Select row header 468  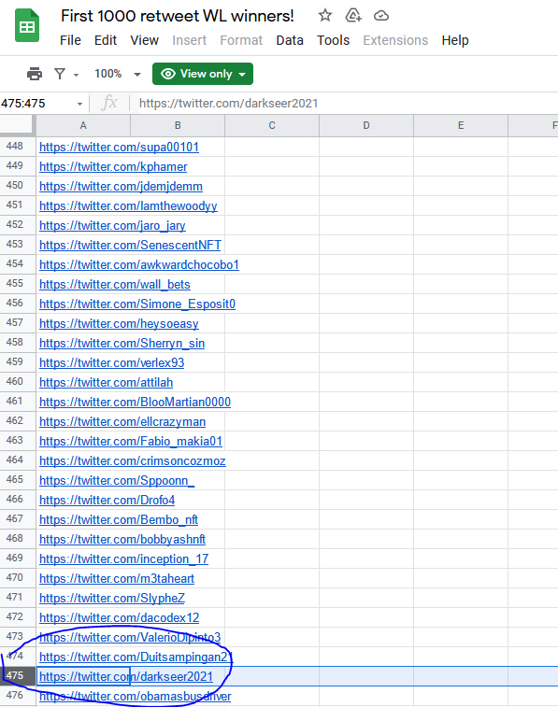(18, 539)
